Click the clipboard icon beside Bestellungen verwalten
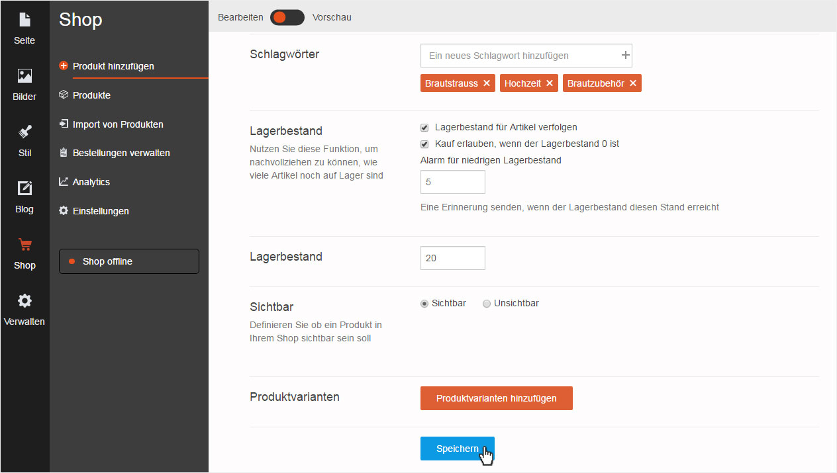 pyautogui.click(x=64, y=153)
